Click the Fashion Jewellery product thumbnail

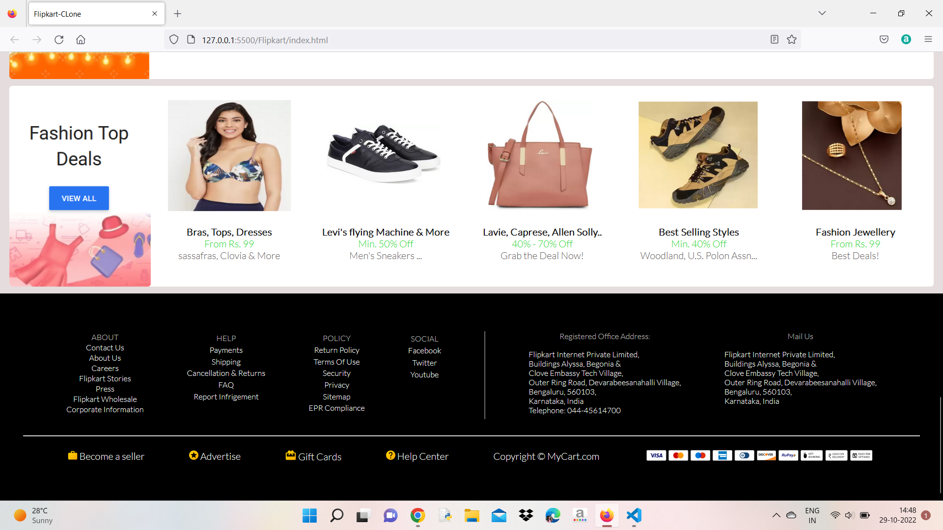click(851, 155)
